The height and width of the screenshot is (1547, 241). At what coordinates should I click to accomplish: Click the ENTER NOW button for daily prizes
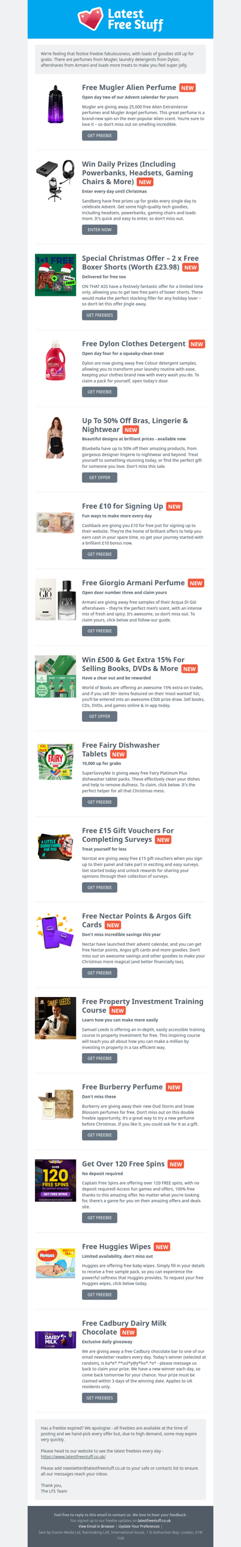99,230
